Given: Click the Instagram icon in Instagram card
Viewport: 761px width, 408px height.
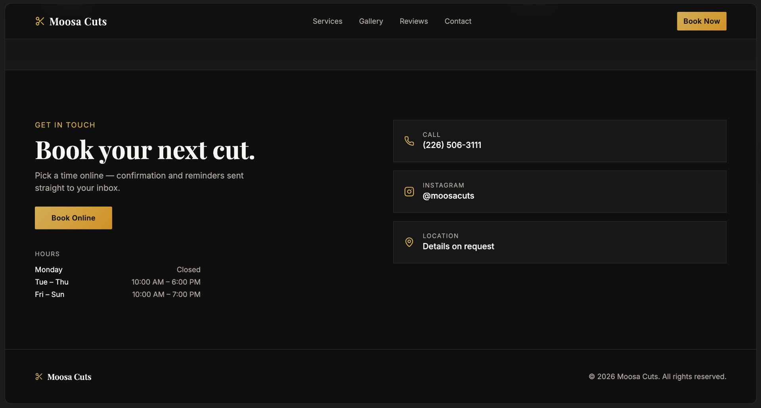Looking at the screenshot, I should (x=409, y=192).
